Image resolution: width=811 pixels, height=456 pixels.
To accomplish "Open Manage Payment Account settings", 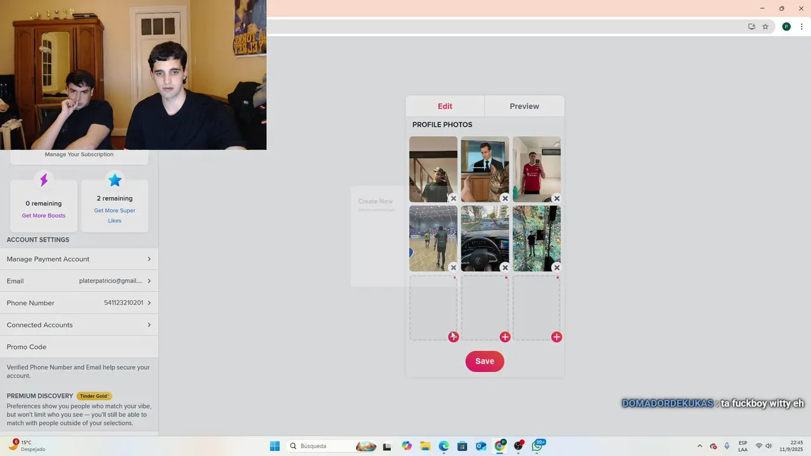I will [79, 259].
